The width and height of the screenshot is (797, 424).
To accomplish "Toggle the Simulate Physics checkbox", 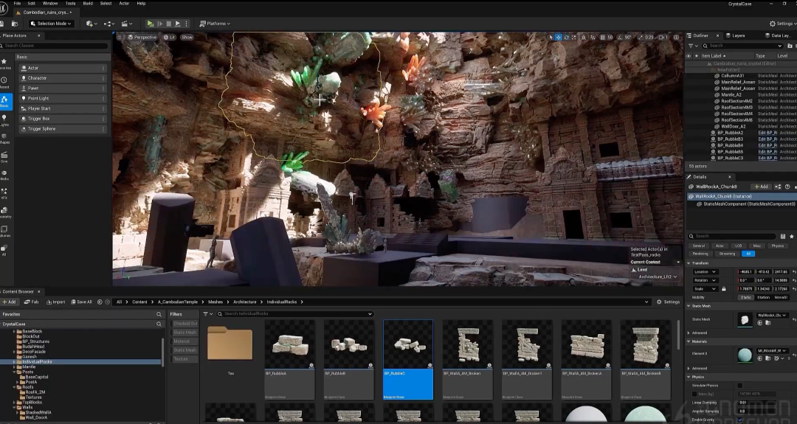I will (740, 385).
